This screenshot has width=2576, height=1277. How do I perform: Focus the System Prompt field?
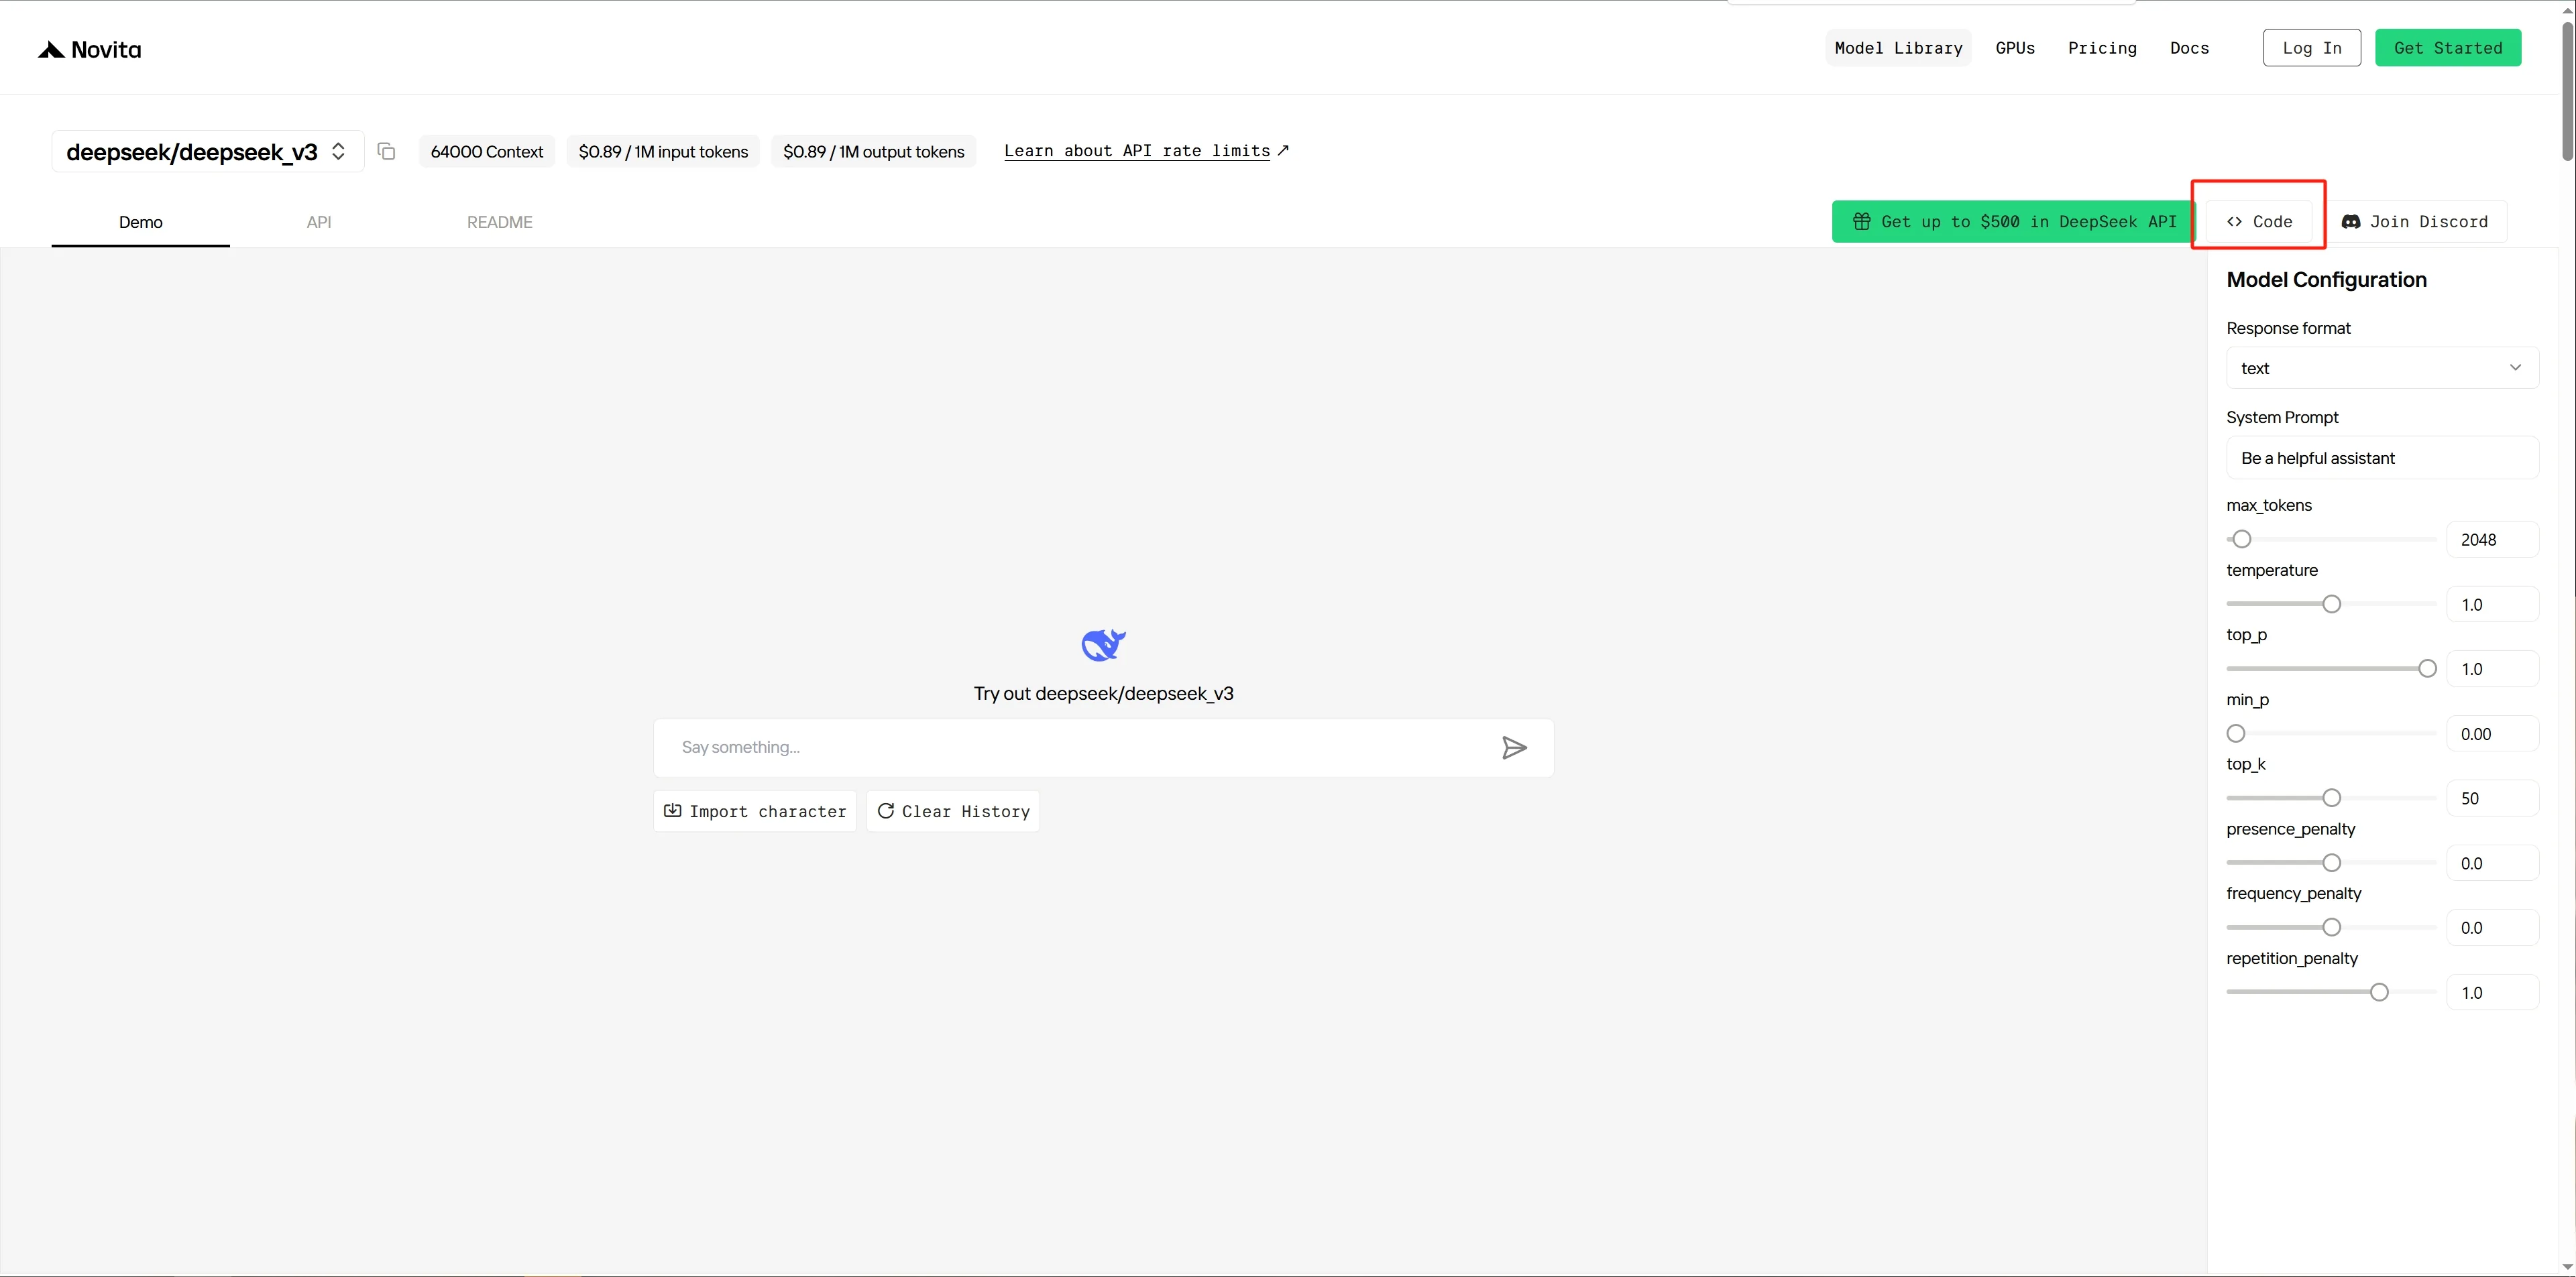click(2382, 458)
